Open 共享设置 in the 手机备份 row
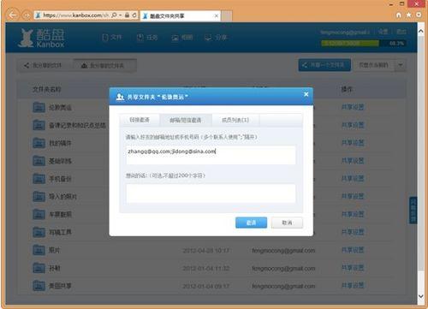Viewport: 428px width, 309px height. click(353, 179)
